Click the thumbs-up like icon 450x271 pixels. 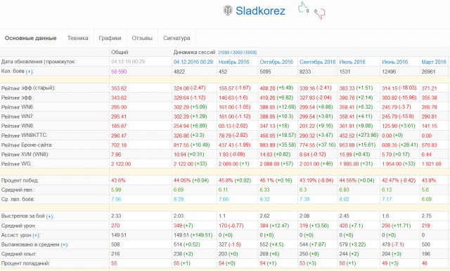pyautogui.click(x=302, y=7)
